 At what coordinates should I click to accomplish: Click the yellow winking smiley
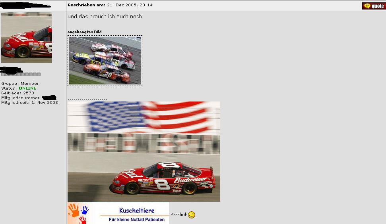pos(192,215)
